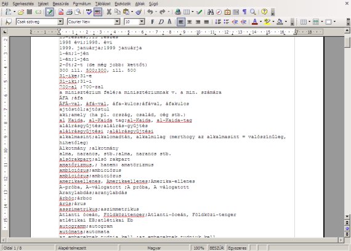Open the Fájl menu

click(5, 4)
